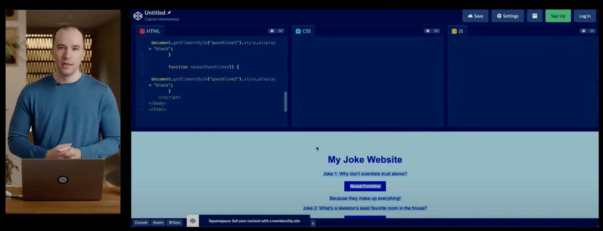Open the JS editor settings gear

(x=583, y=31)
